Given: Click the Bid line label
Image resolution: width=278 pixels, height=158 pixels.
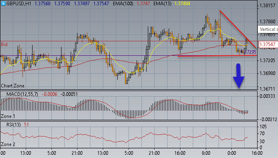Looking at the screenshot, I should pyautogui.click(x=4, y=45).
